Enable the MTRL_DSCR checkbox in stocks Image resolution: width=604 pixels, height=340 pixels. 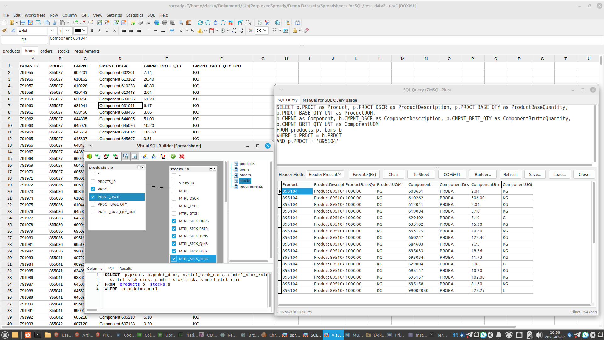pyautogui.click(x=174, y=198)
